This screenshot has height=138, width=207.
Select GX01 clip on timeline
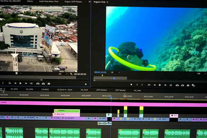pyautogui.click(x=102, y=119)
